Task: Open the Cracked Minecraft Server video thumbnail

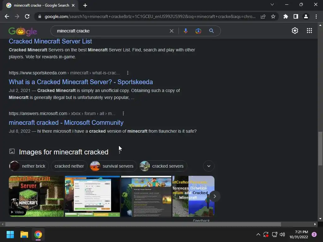Action: [x=36, y=196]
